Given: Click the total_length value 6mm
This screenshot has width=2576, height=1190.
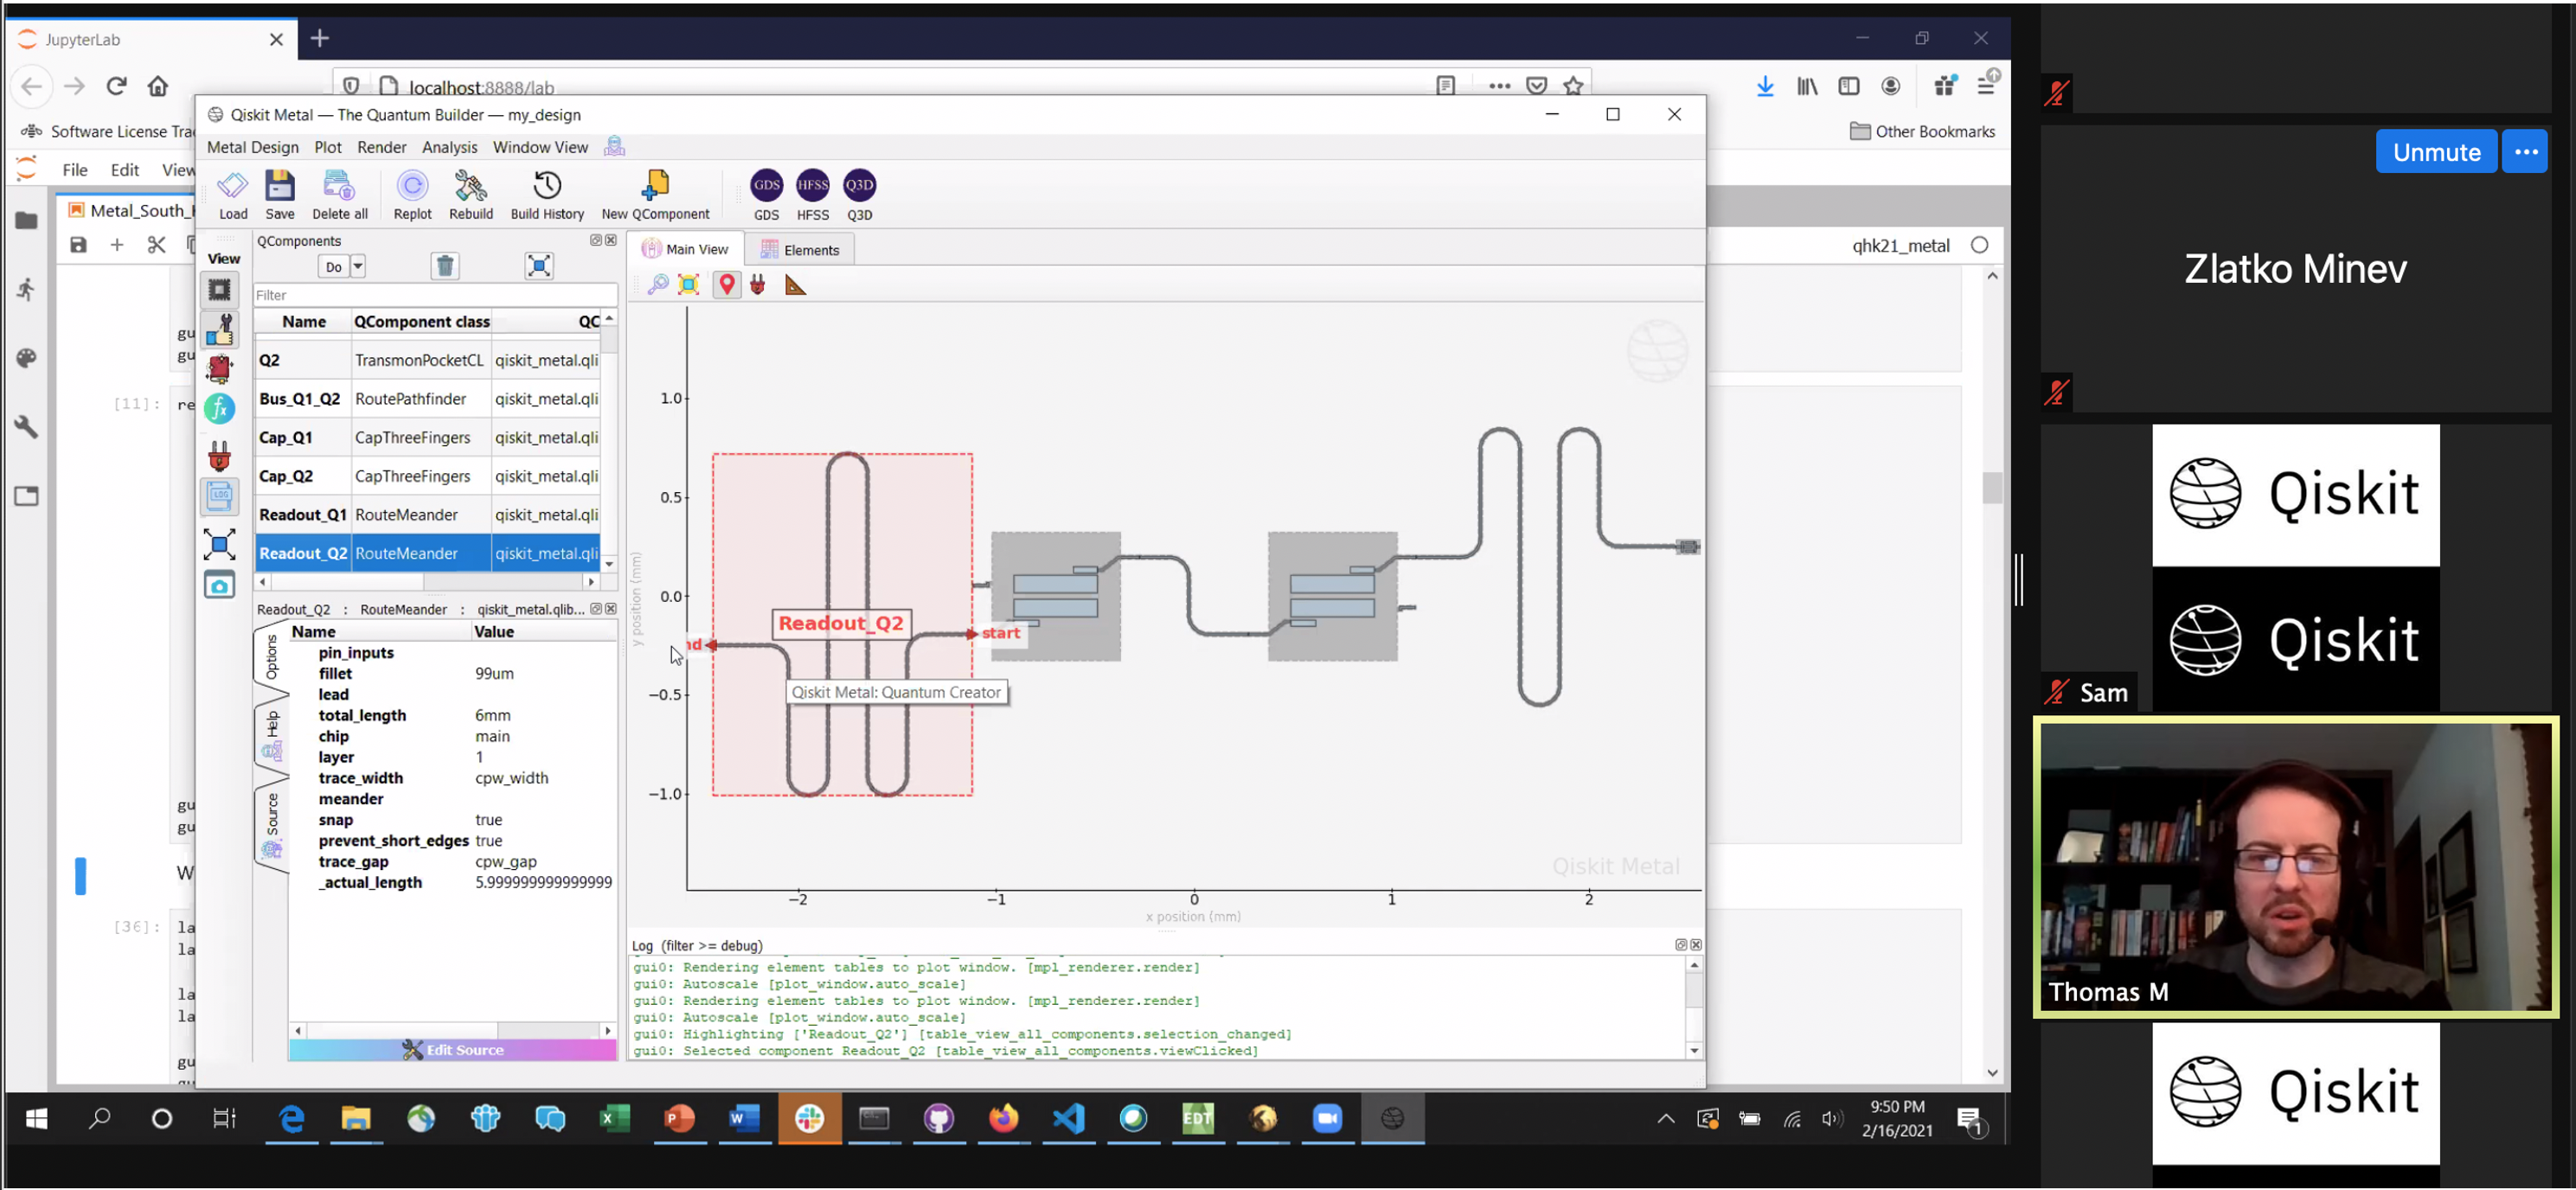Looking at the screenshot, I should [x=492, y=716].
